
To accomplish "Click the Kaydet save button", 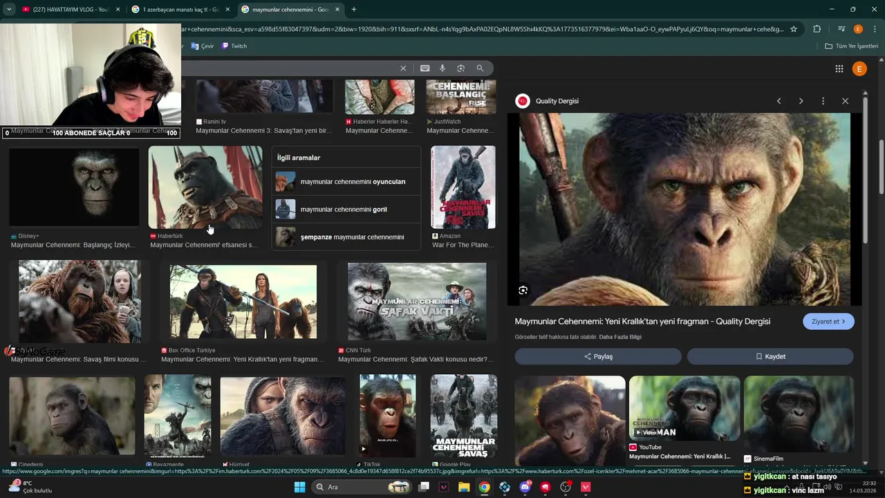I will 770,357.
